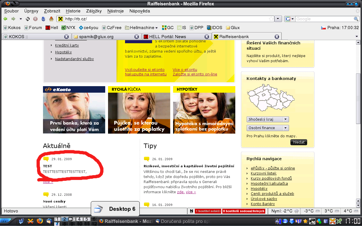
Task: Open the Forum bookmark
Action: click(x=33, y=28)
